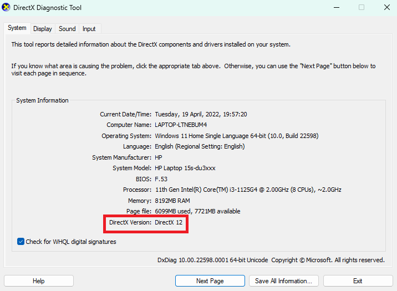397x291 pixels.
Task: Click the Computer Name value LAPTOP-LTNEBUM4
Action: pos(180,125)
